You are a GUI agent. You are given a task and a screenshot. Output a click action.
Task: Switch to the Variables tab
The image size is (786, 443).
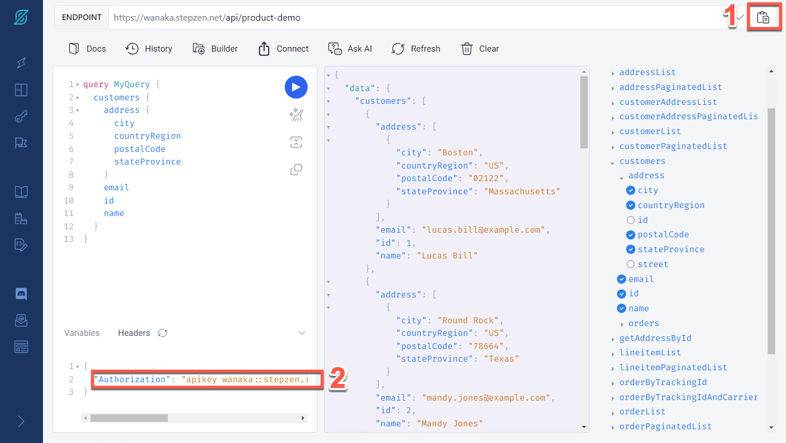[x=82, y=333]
